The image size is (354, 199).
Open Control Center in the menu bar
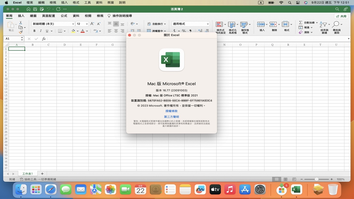click(x=298, y=3)
